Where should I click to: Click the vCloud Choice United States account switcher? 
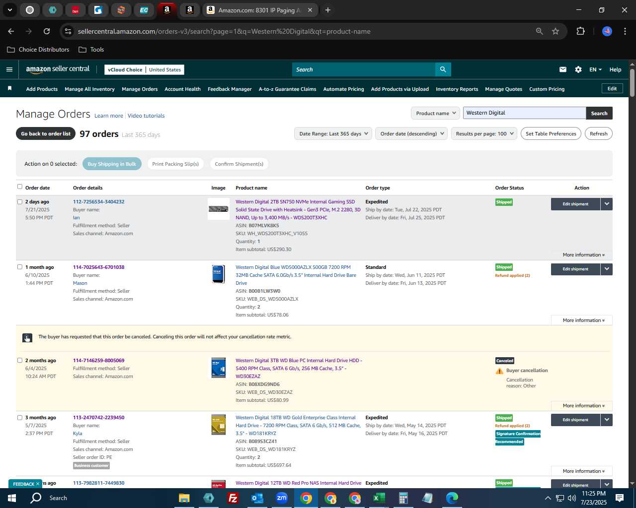coord(144,69)
